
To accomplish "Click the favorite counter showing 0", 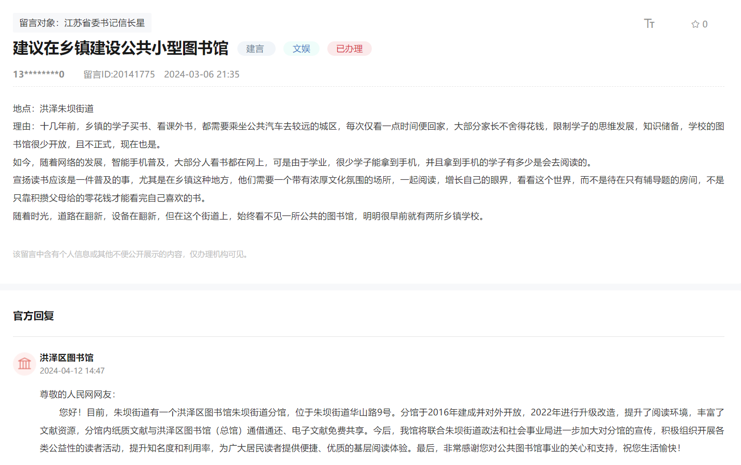I will (x=702, y=23).
